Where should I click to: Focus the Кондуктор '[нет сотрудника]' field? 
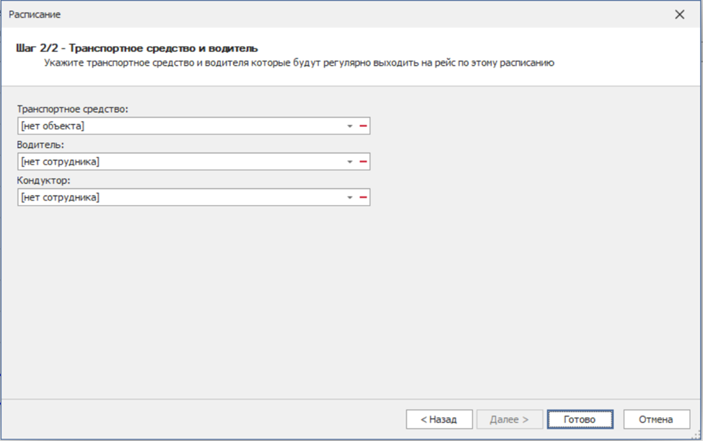point(180,197)
